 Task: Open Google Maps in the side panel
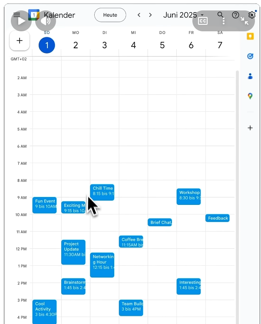coord(250,96)
